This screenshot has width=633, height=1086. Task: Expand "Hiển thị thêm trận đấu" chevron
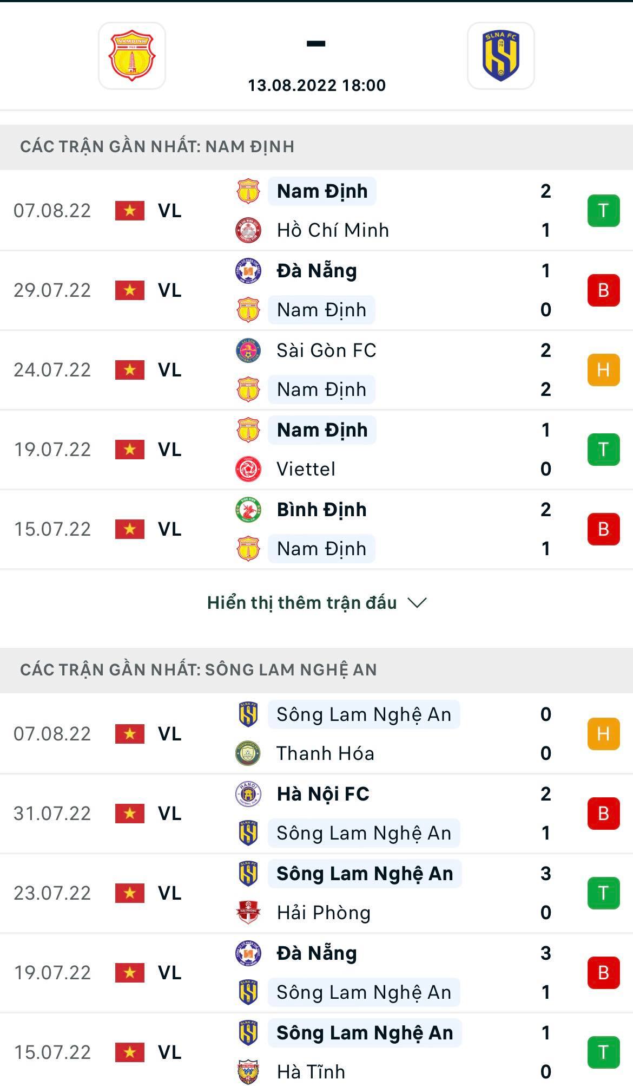tap(417, 603)
